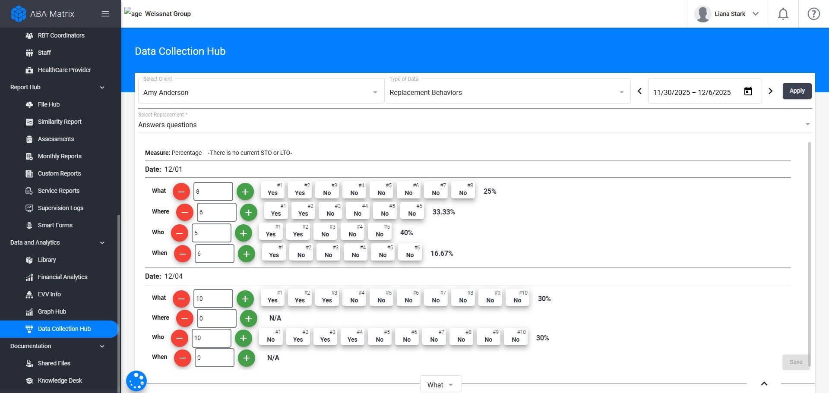Navigate to Monthly Reports
This screenshot has height=393, width=829.
[60, 156]
